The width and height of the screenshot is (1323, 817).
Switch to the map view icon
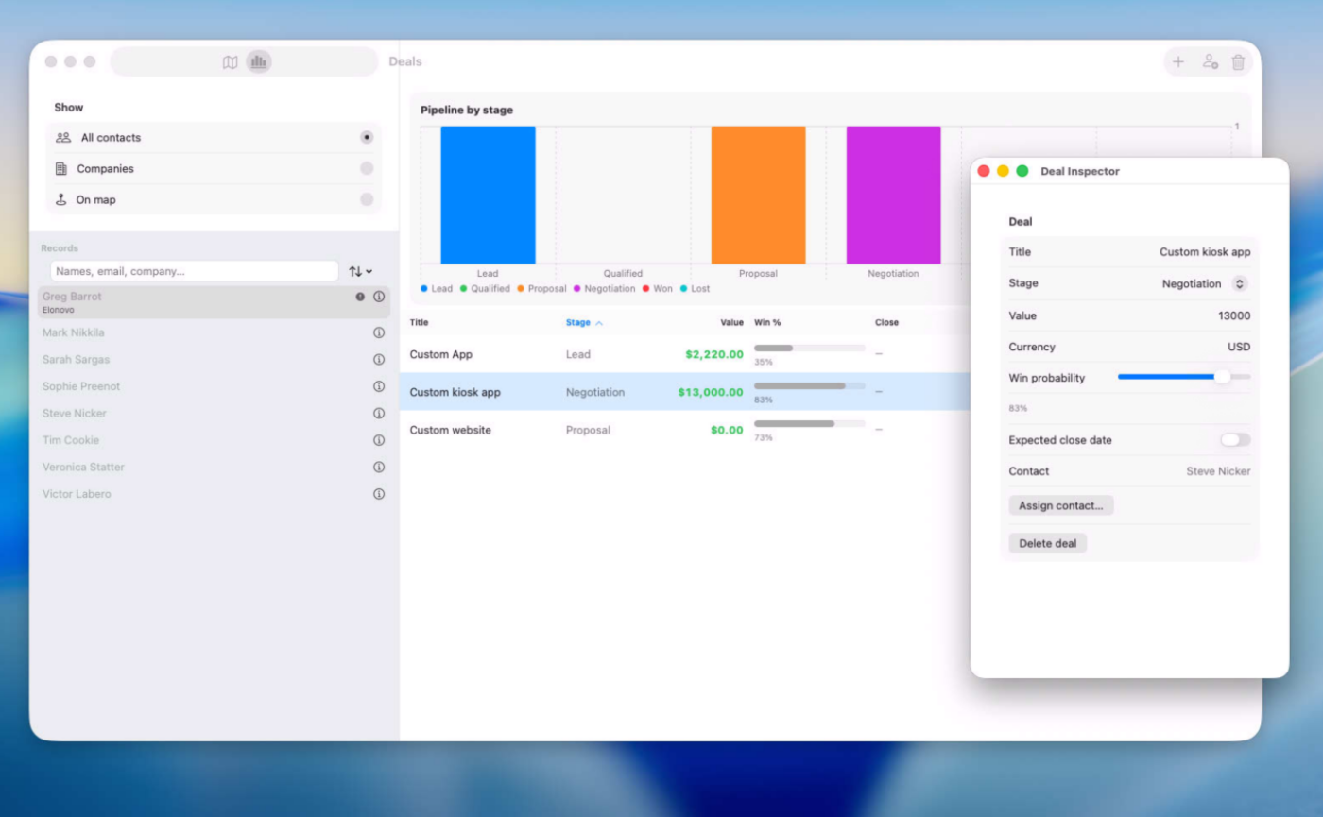click(230, 62)
